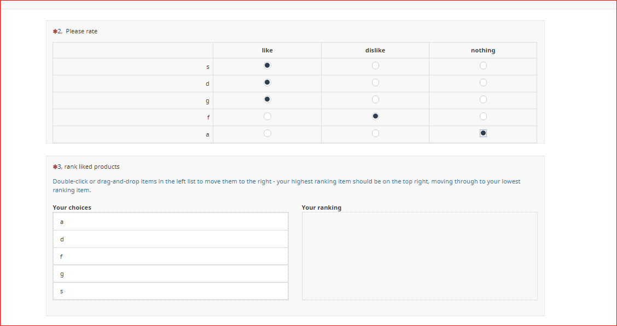Click the row label 'f' in rating table
Screen dimensions: 617x326
click(208, 117)
